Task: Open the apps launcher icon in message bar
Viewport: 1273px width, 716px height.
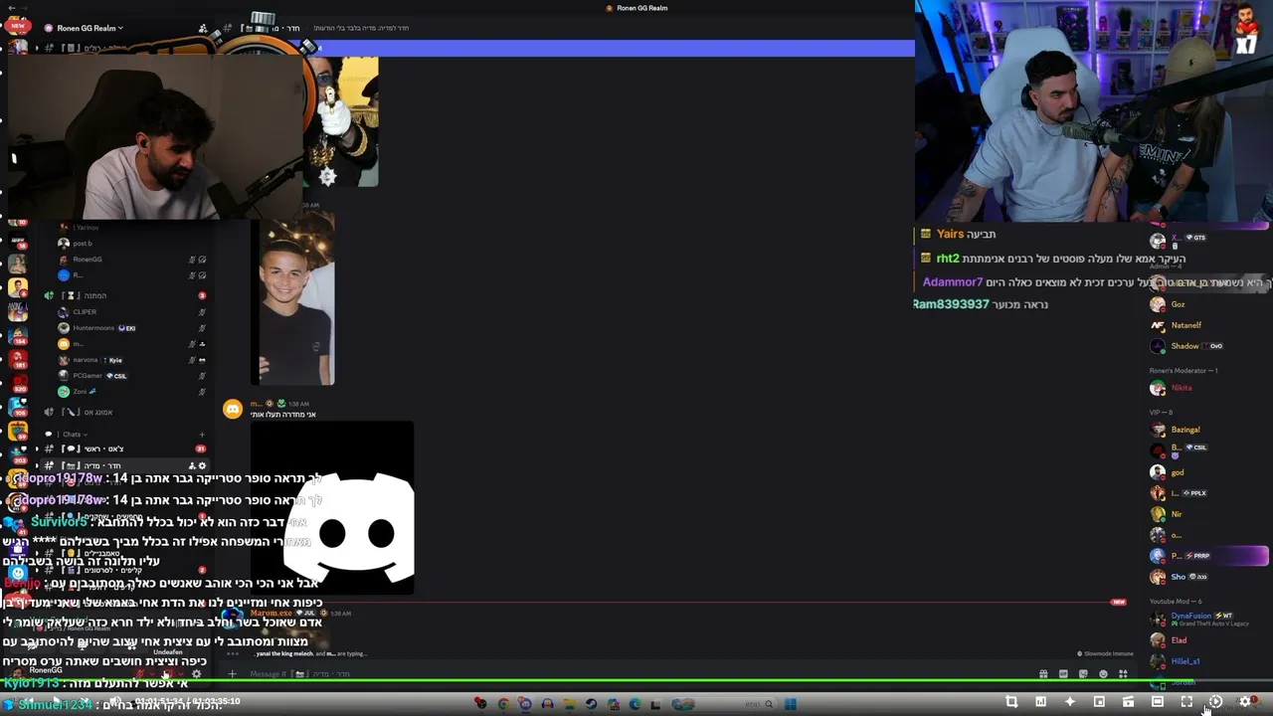Action: pos(1123,674)
